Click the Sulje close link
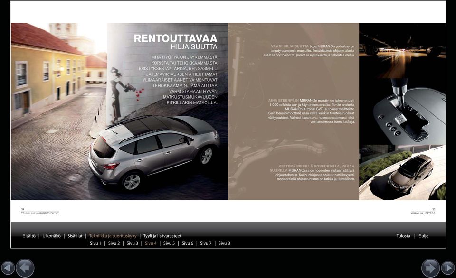The image size is (456, 278). pos(424,236)
